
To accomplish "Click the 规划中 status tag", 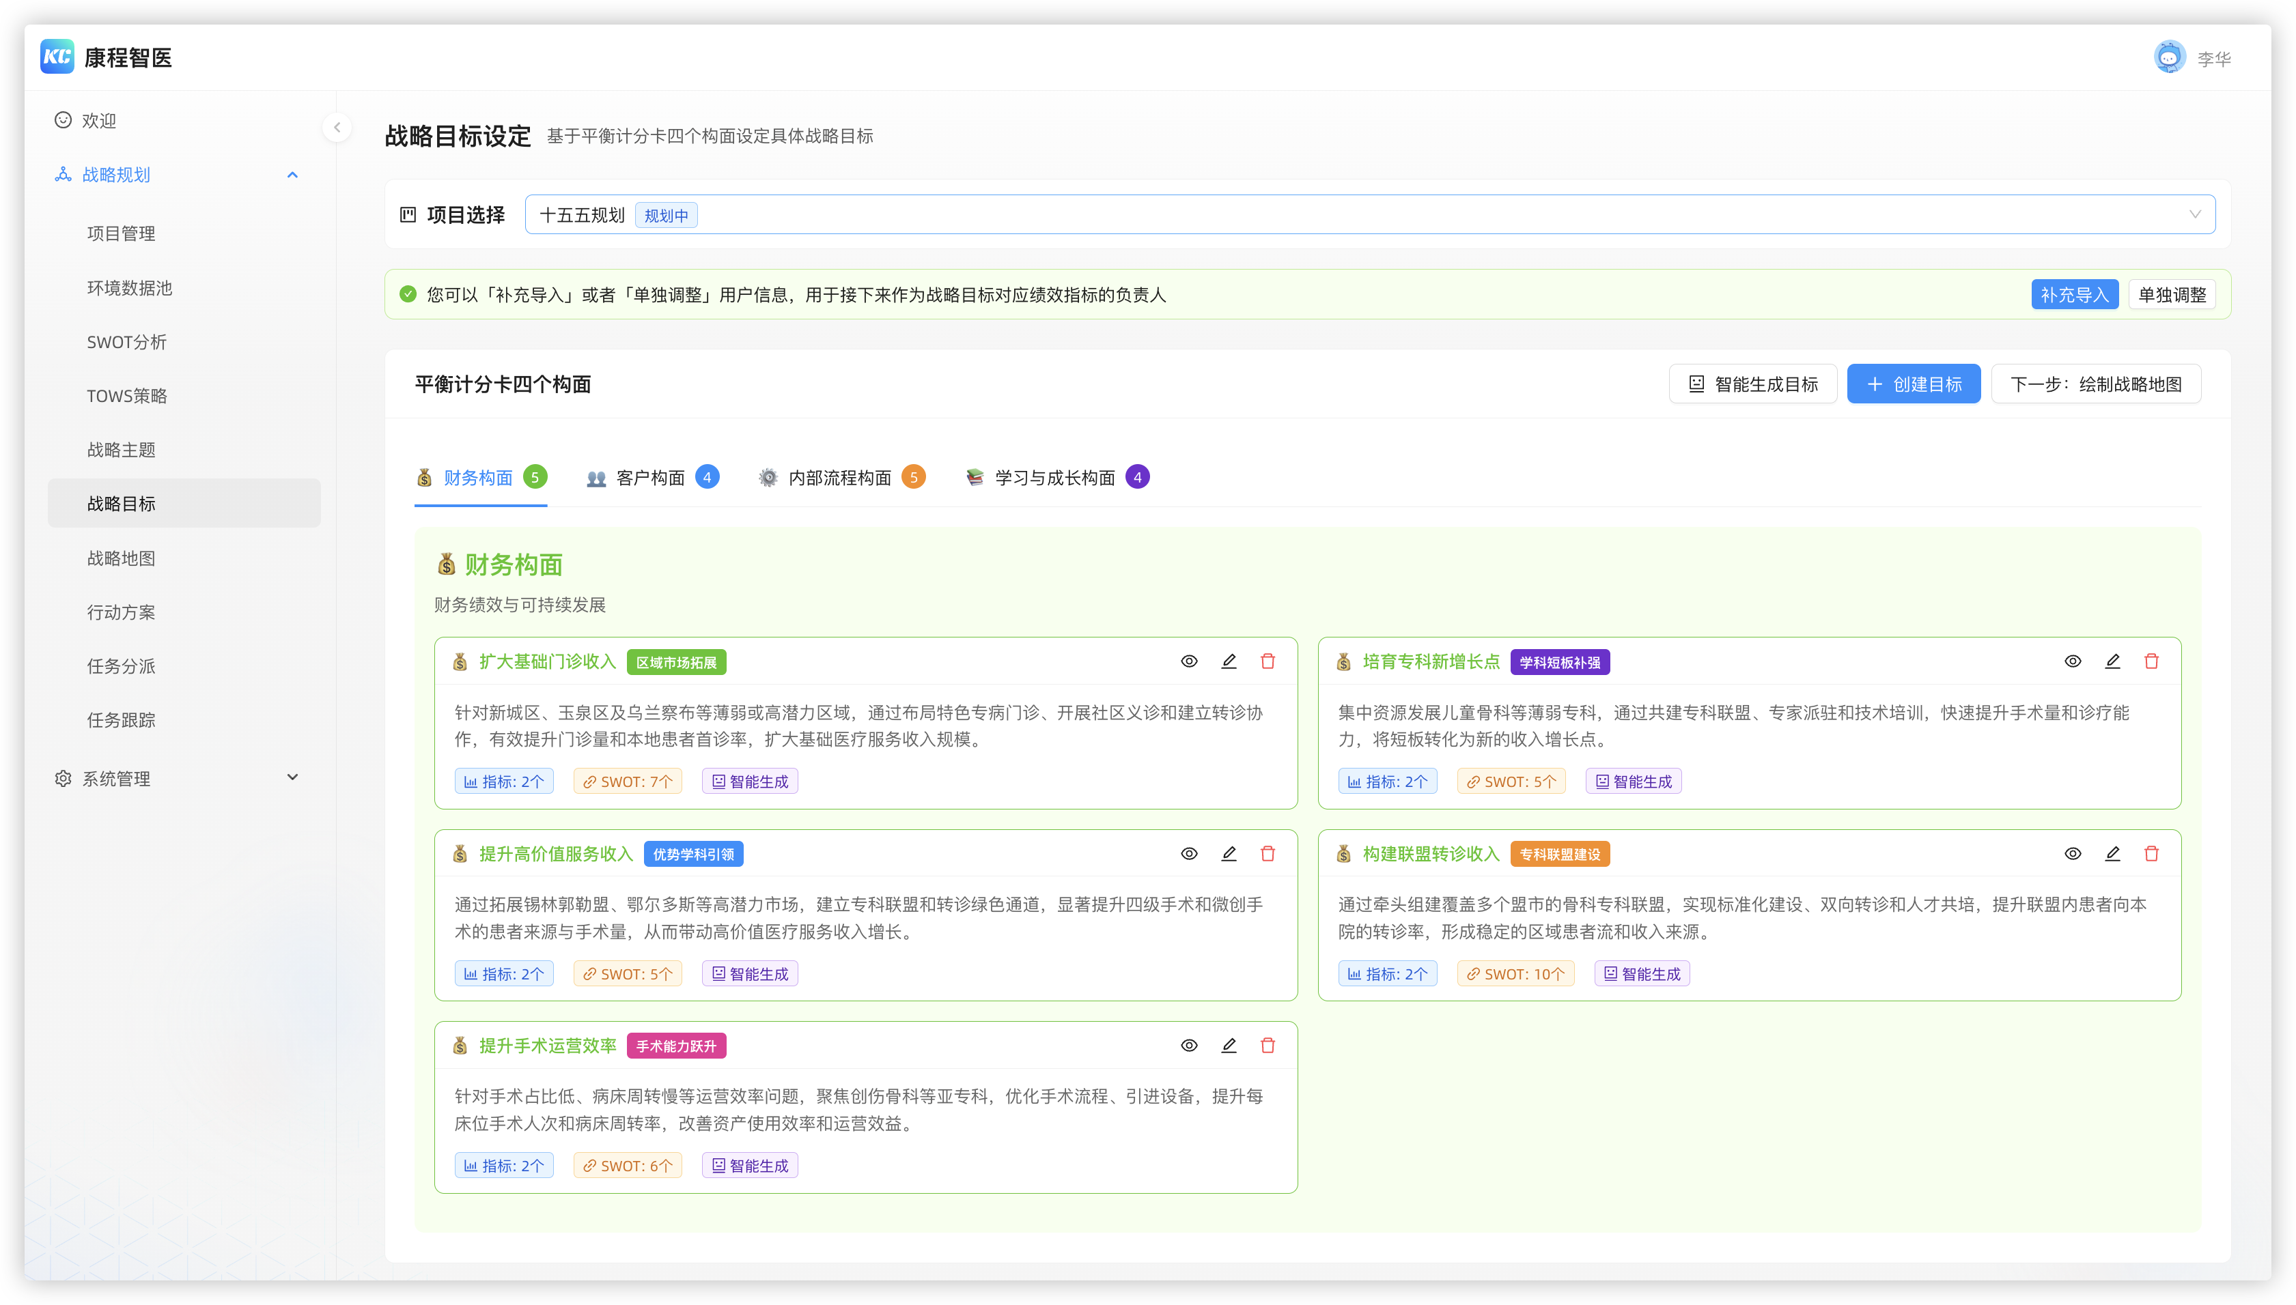I will point(666,216).
